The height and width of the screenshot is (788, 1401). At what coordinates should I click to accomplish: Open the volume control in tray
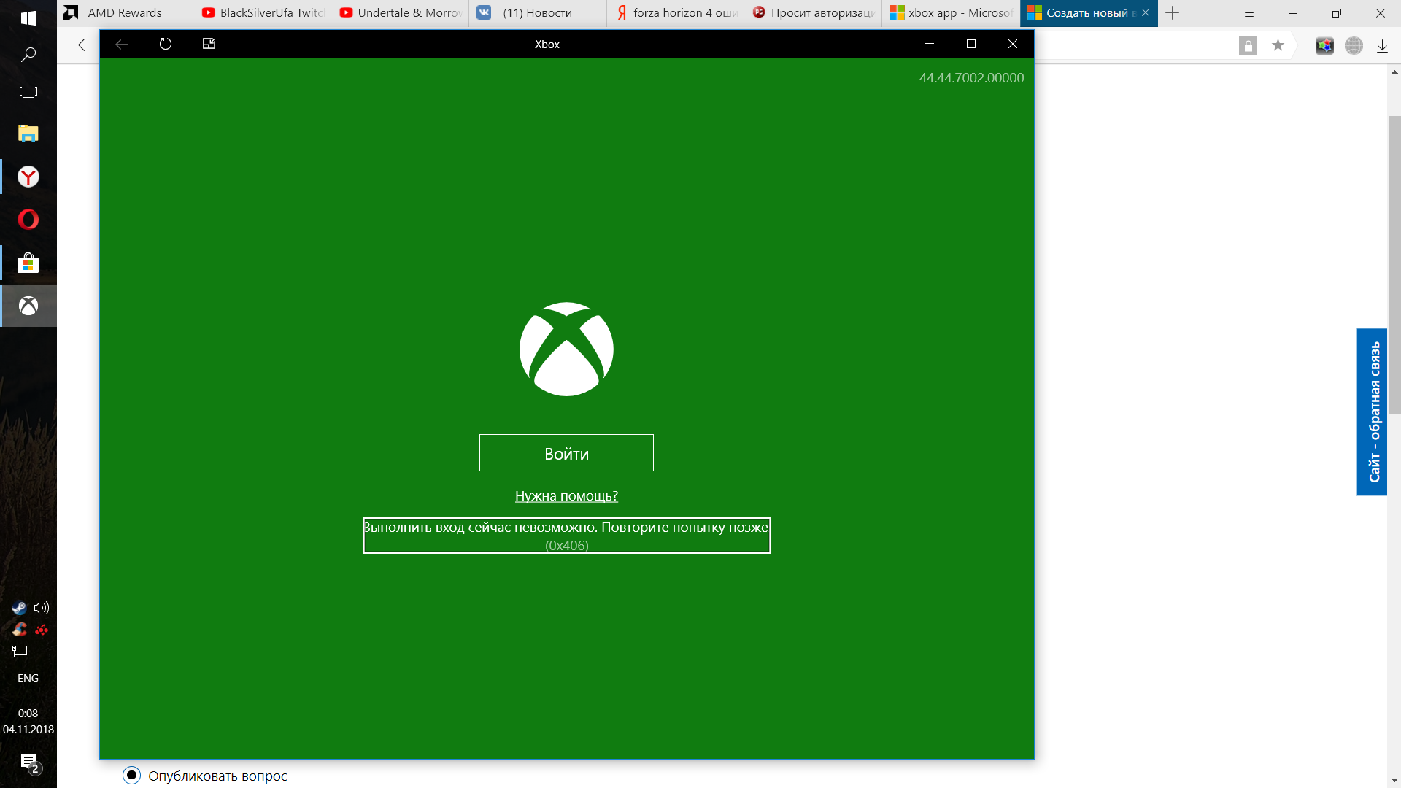tap(42, 608)
